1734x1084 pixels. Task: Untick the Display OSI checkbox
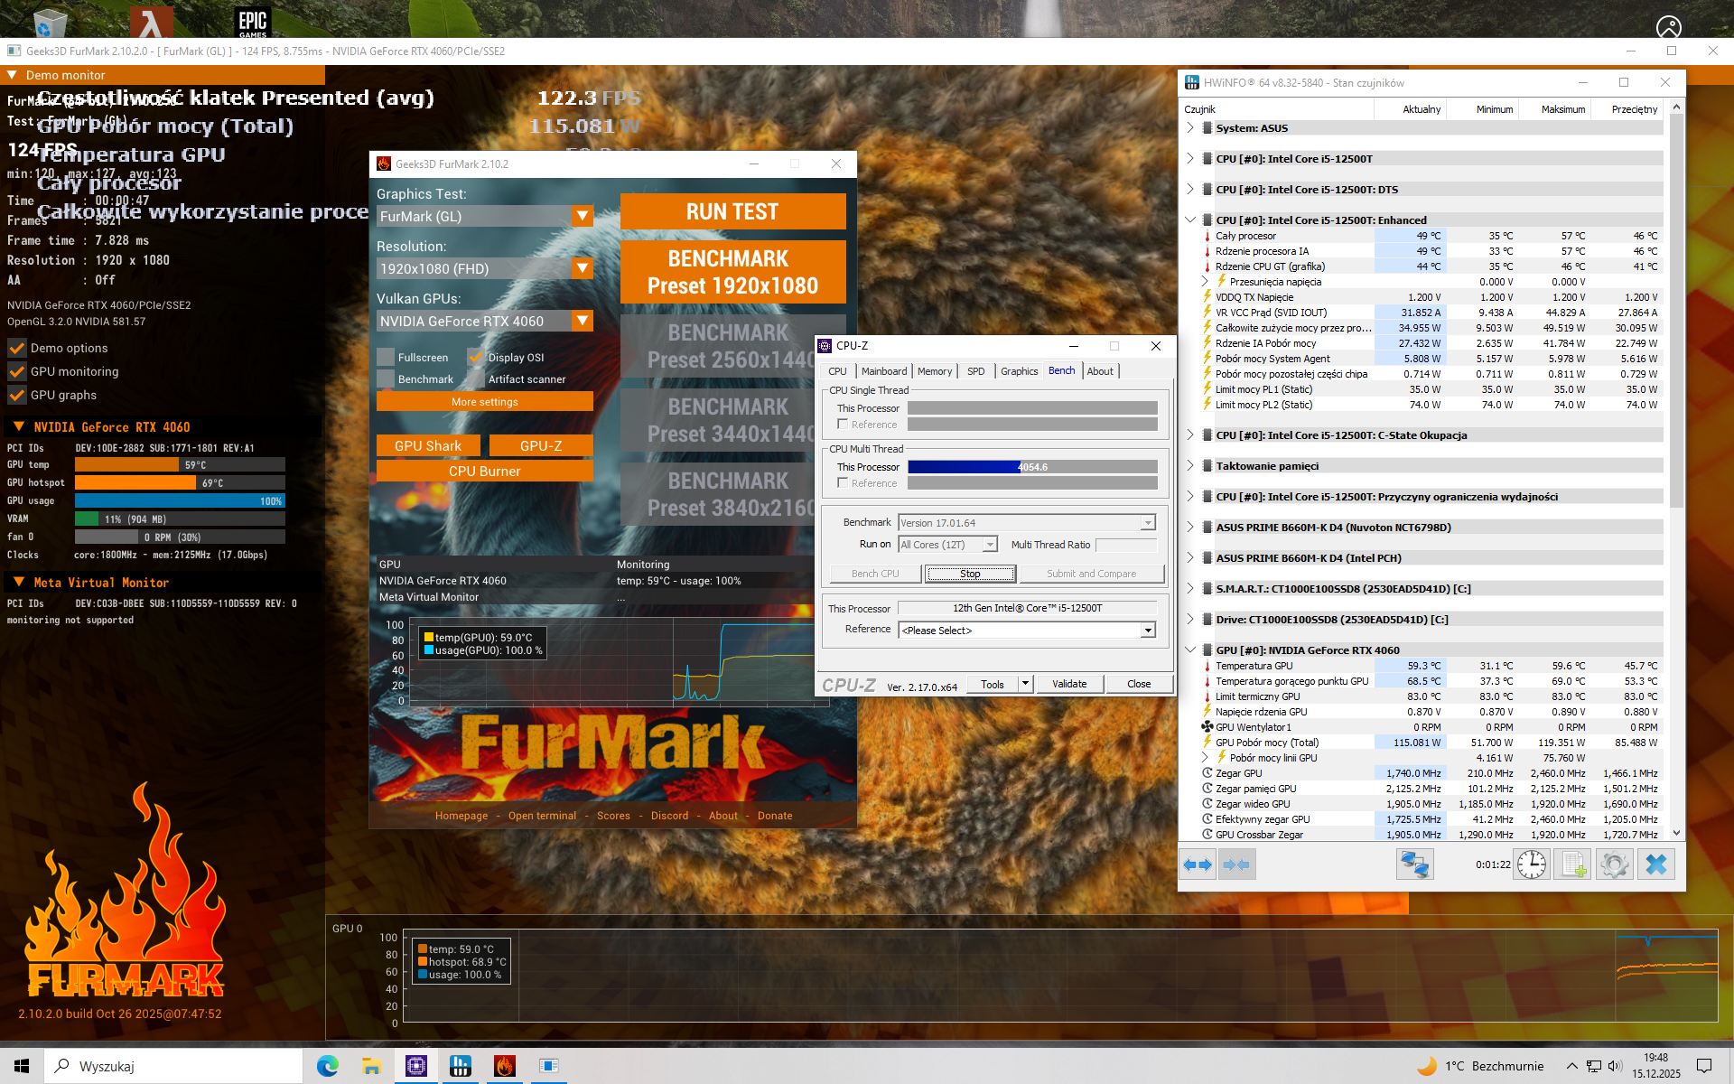pyautogui.click(x=476, y=358)
